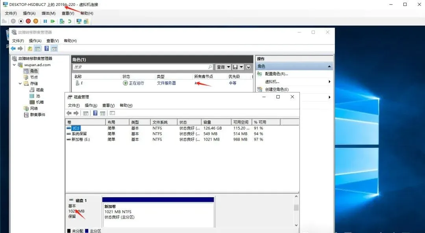Open Help using the blue question mark icon
Viewport: 425px width, 233px height.
pyautogui.click(x=95, y=113)
